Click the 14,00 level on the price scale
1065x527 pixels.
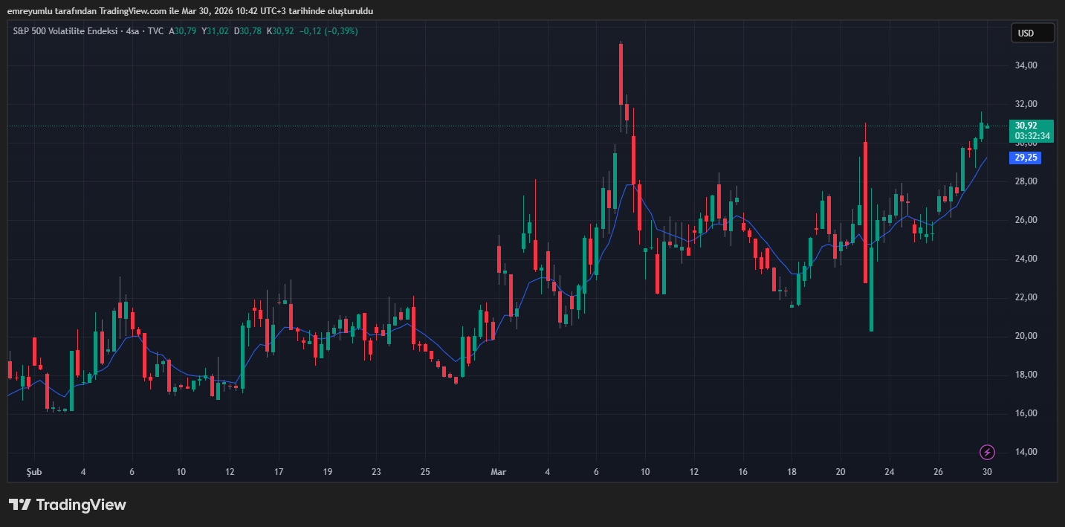coord(1026,452)
